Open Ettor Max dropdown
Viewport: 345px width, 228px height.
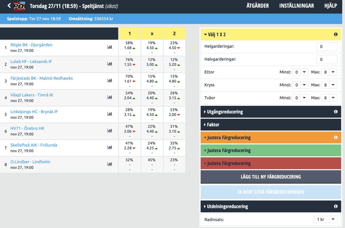coord(329,72)
